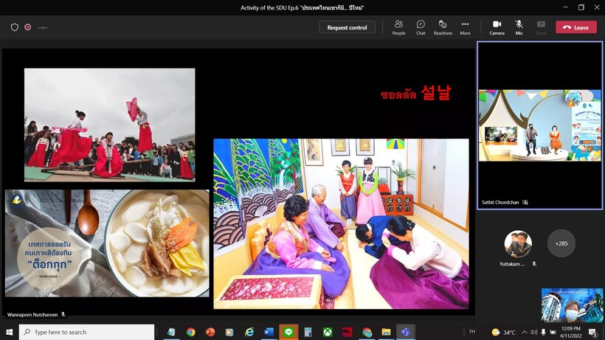
Task: Expand the More actions menu
Action: (465, 27)
